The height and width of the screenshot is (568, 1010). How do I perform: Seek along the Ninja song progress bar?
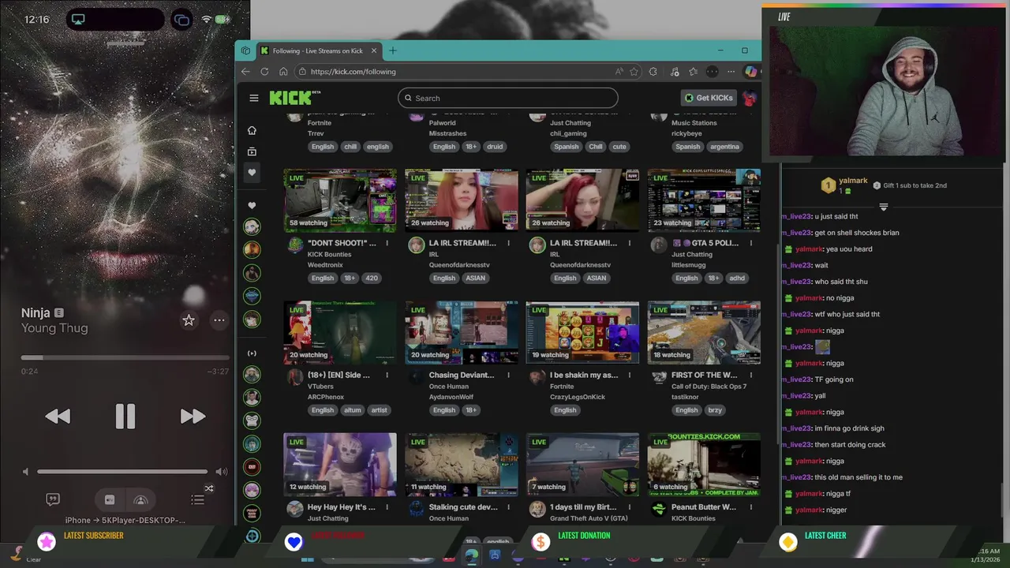124,357
